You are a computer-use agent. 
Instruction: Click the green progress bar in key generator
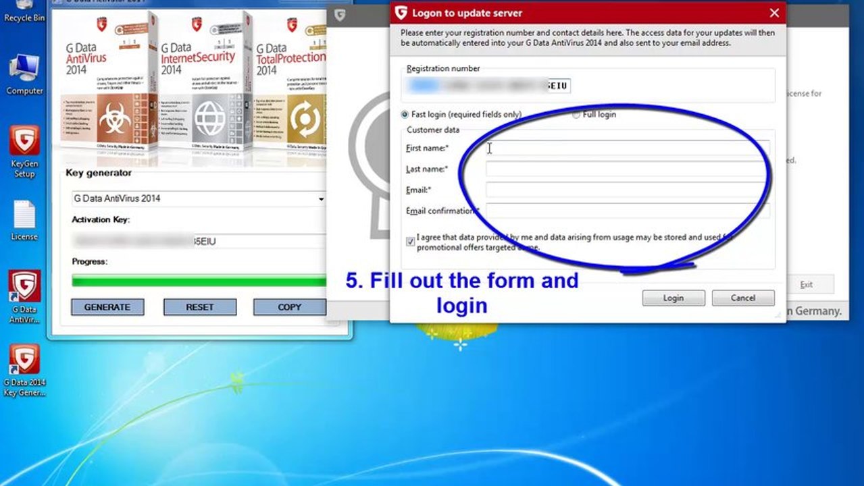[199, 280]
